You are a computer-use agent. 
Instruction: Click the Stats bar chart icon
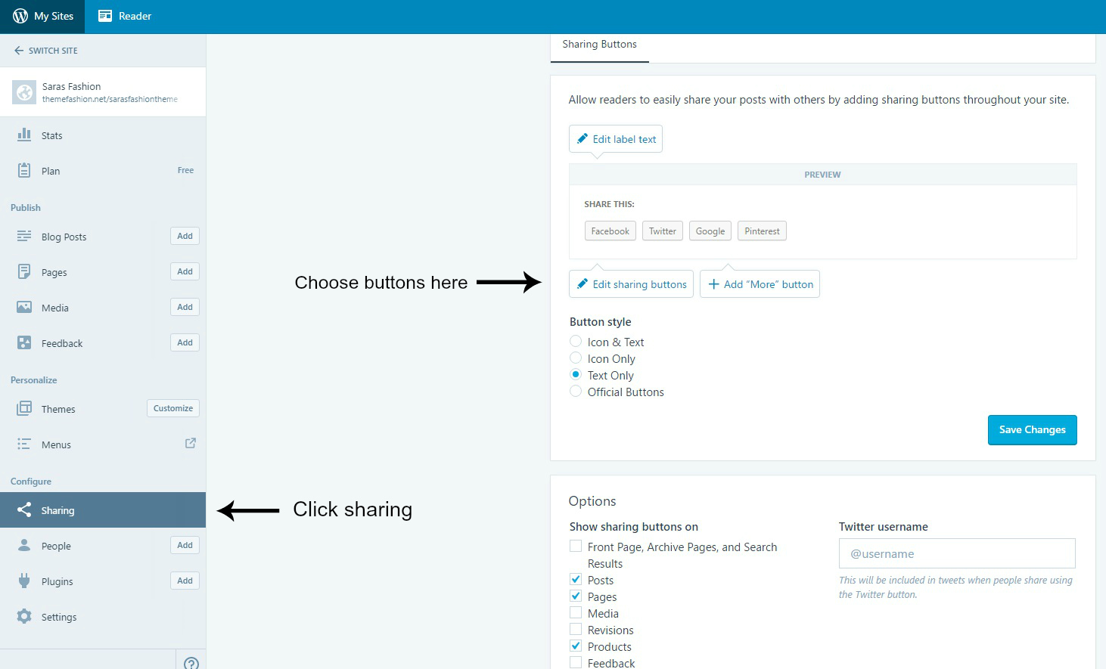point(24,135)
